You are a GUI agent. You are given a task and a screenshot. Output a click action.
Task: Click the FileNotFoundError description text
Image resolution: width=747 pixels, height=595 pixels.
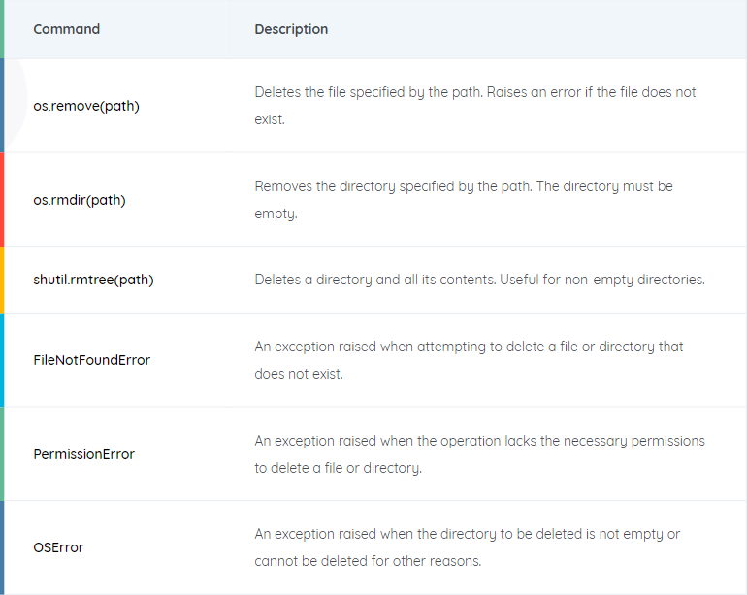469,360
